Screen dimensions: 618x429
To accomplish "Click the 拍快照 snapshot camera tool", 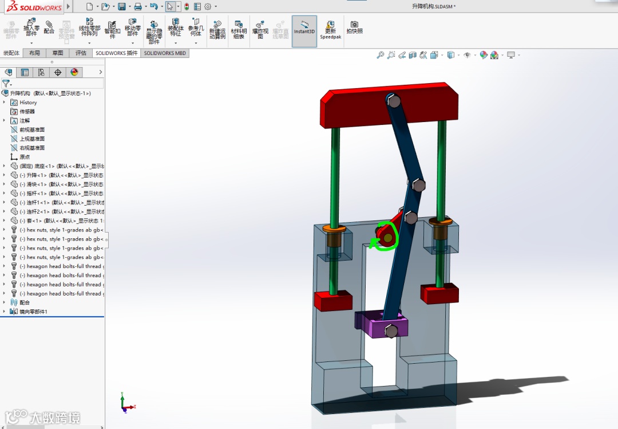I will coord(354,27).
